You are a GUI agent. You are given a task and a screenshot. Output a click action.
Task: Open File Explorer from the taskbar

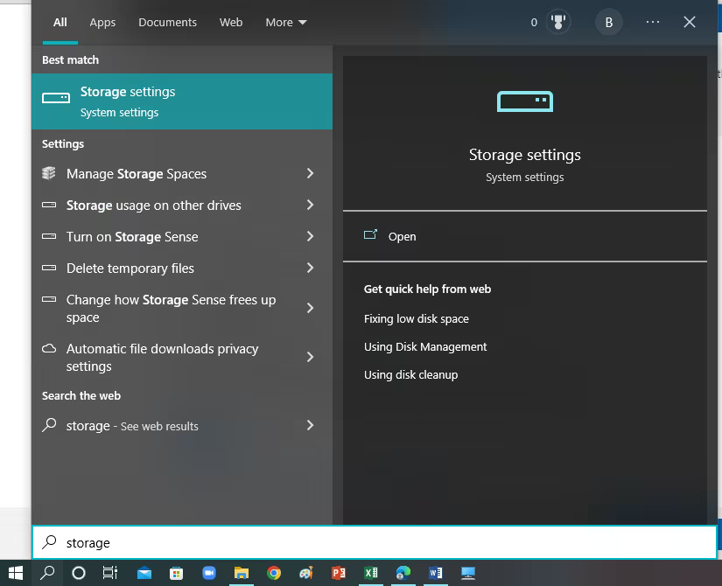241,574
